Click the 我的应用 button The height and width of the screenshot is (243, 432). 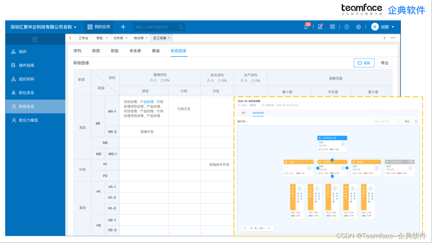[x=99, y=27]
